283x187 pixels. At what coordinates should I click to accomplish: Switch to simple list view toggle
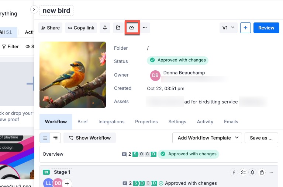45,138
